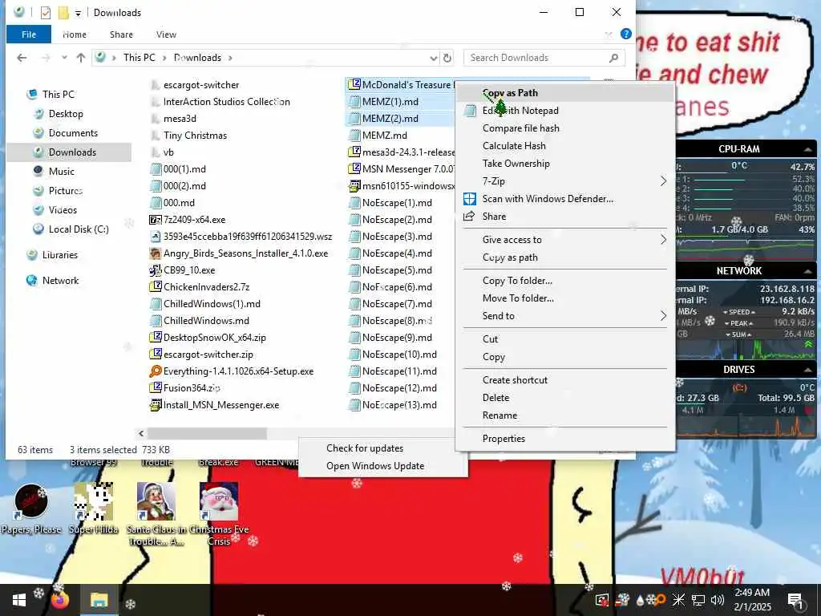Open 7z2409-x64.exe installer icon
Viewport: 821px width, 616px height.
(x=156, y=220)
